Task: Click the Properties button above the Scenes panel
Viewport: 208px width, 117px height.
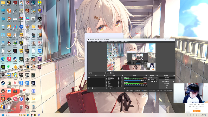Action: point(107,73)
